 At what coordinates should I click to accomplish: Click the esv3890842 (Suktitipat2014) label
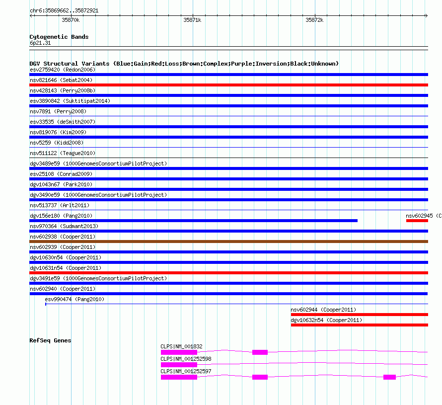[70, 101]
